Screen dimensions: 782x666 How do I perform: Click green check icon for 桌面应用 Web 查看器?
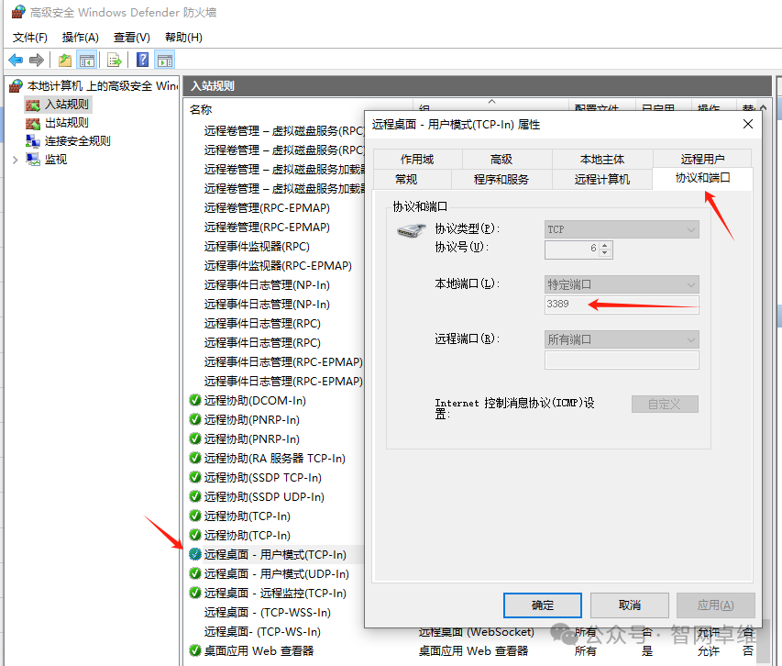195,650
